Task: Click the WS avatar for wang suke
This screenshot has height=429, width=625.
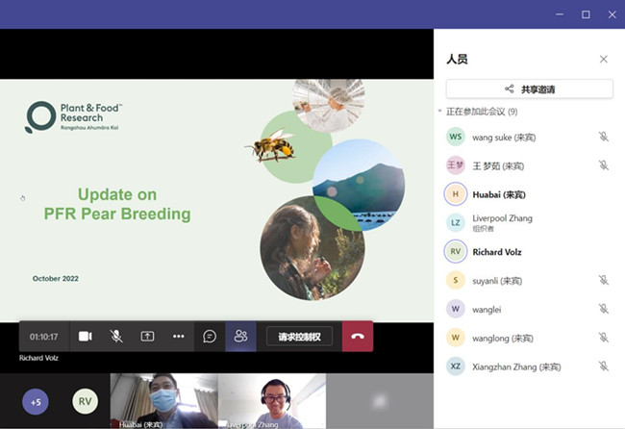Action: 456,137
